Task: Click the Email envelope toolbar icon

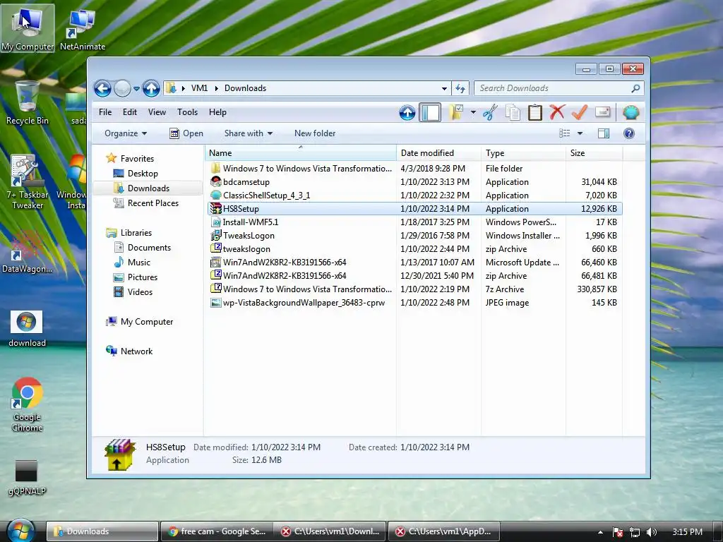Action: [603, 112]
